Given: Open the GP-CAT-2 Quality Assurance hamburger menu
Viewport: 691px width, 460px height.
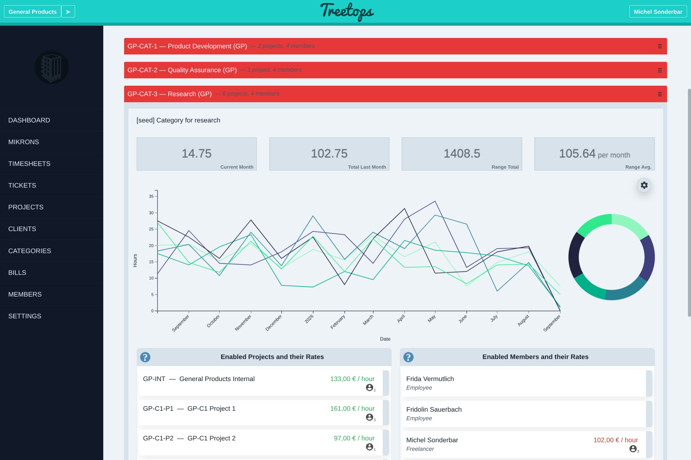Looking at the screenshot, I should click(660, 70).
